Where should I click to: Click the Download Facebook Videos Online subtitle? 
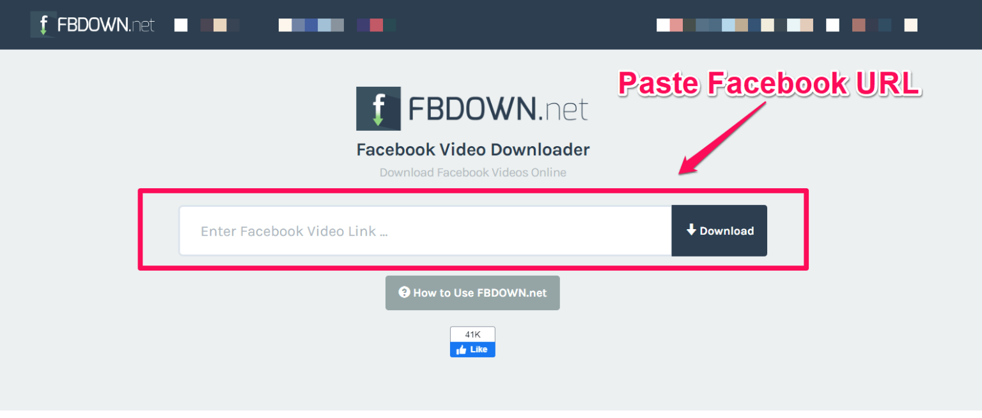click(473, 172)
